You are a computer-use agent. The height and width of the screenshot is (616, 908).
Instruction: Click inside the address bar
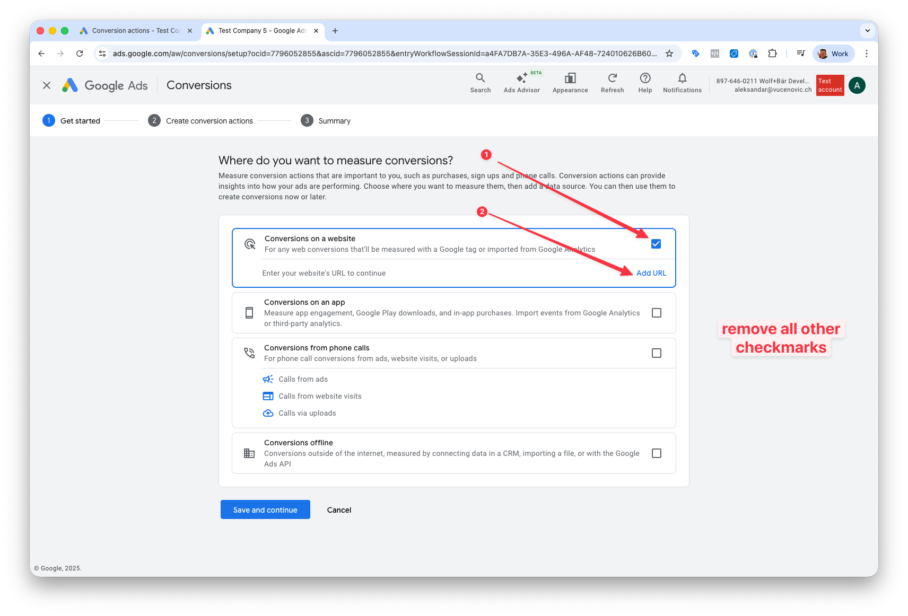click(371, 53)
